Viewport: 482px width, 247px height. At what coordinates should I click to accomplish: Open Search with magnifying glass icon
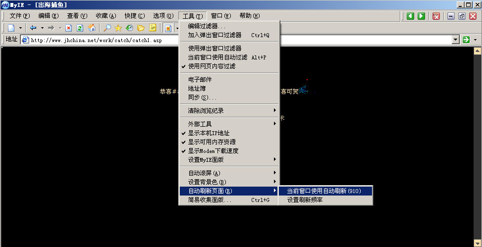[107, 28]
